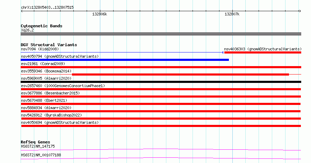Click the esv21961 (Conrad2009) label
Screen dimensions: 311x163
tap(43, 64)
